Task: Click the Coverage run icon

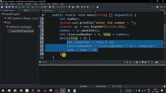Action: [x=32, y=7]
